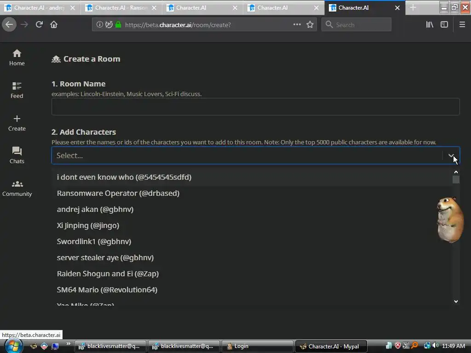The width and height of the screenshot is (471, 353).
Task: Open the Login taskbar window
Action: [x=258, y=346]
